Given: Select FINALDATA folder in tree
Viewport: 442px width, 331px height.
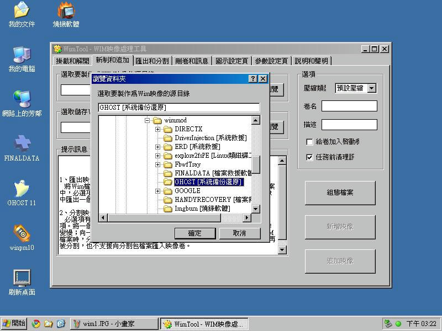Looking at the screenshot, I should point(213,173).
